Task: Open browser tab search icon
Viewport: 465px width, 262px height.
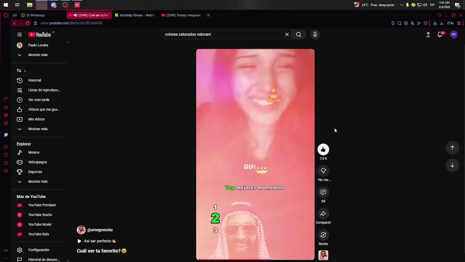Action: pos(439,15)
